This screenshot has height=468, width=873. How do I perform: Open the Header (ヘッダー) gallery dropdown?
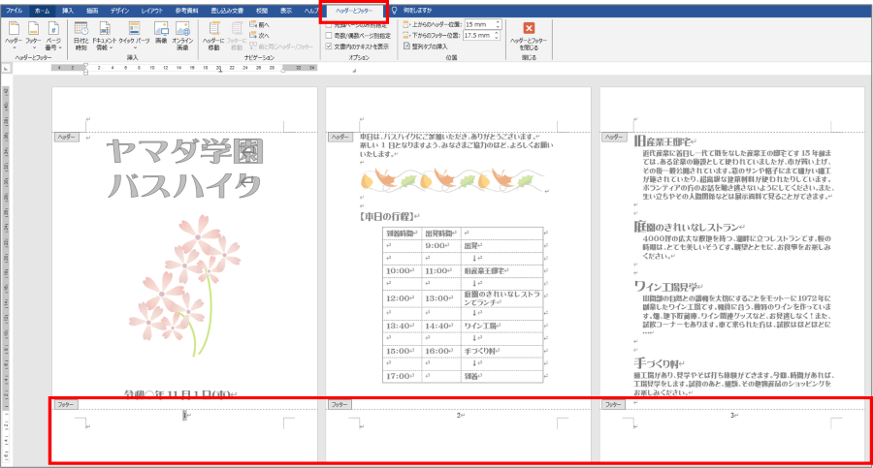coord(14,36)
